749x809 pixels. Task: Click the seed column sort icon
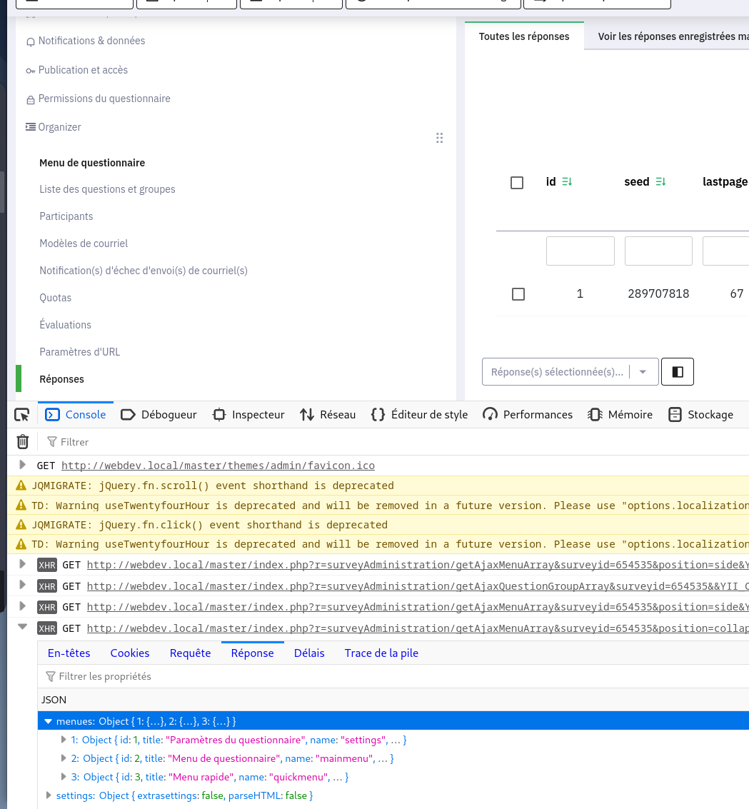(660, 182)
